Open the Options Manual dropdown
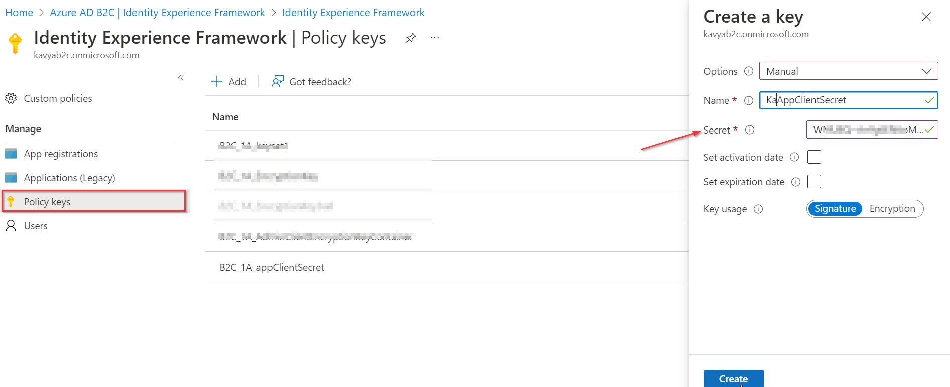Screen dimensions: 950x387 pos(849,71)
